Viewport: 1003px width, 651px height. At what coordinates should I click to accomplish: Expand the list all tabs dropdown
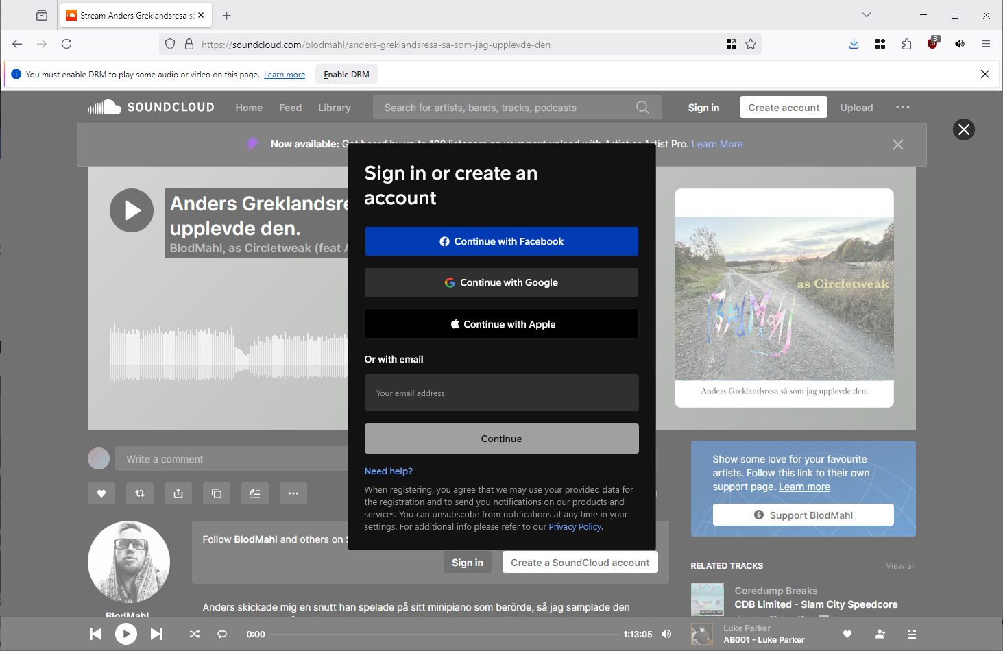(867, 14)
